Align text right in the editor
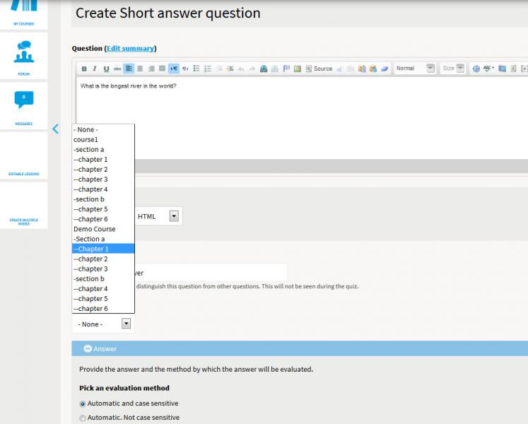Viewport: 528px width, 424px height. 151,69
